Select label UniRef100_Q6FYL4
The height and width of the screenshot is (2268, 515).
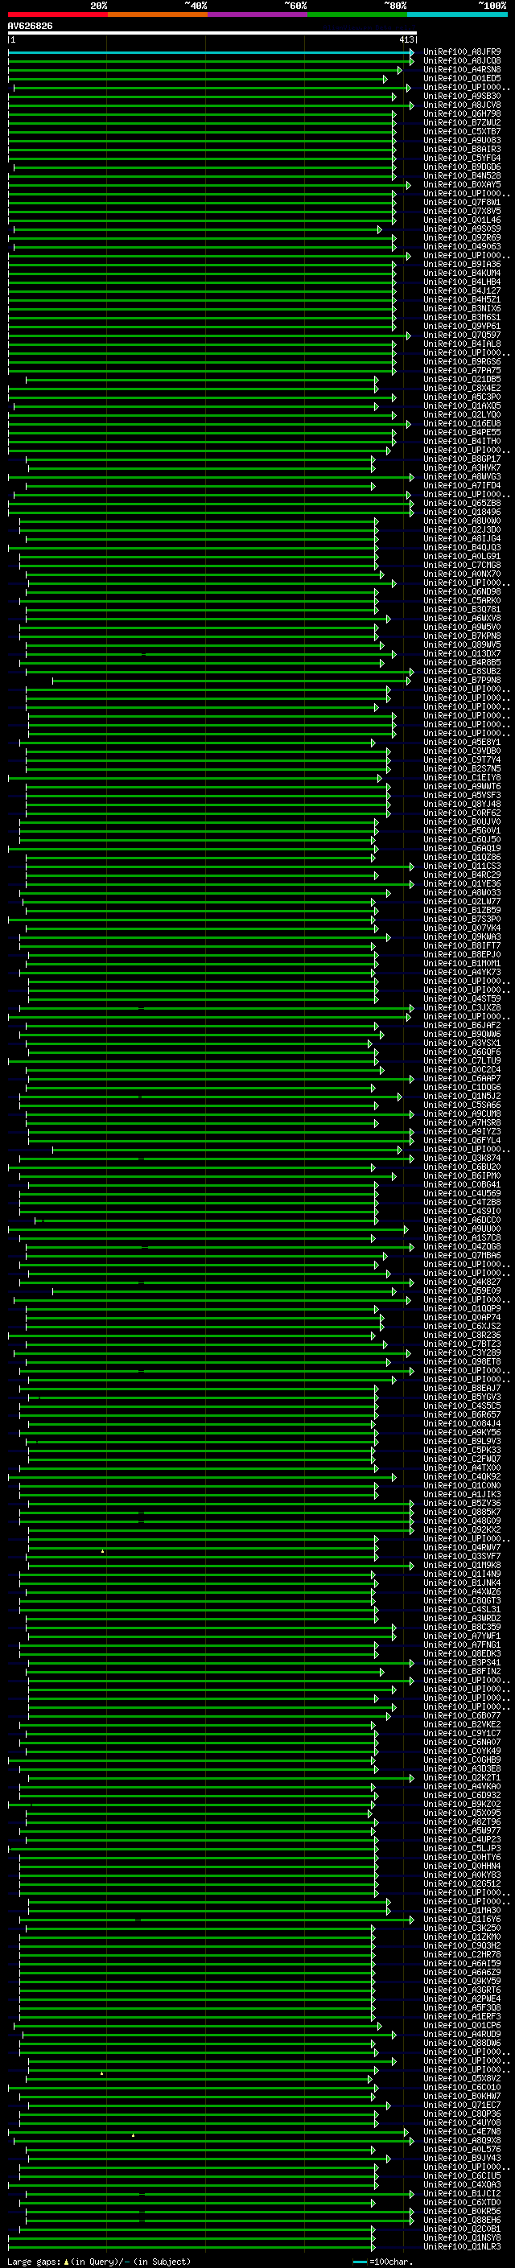[x=462, y=1140]
